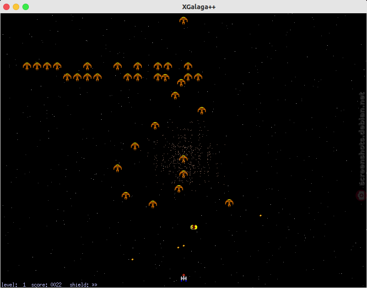
Task: Click the upper alien inside the explosion debris
Action: click(183, 159)
